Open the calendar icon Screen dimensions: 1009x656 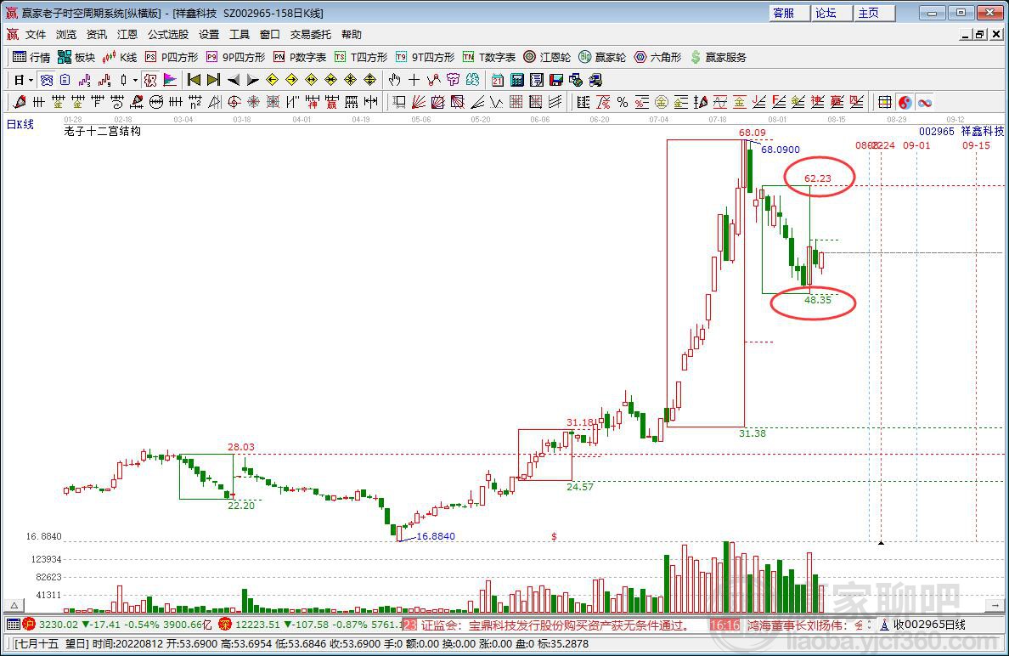498,80
